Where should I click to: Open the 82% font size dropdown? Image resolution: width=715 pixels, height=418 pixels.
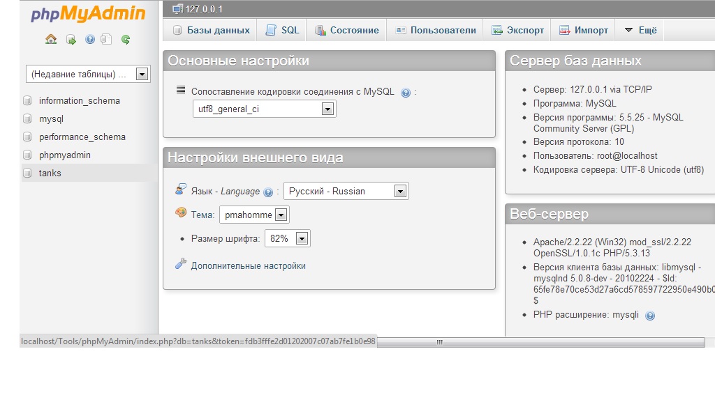coord(287,238)
